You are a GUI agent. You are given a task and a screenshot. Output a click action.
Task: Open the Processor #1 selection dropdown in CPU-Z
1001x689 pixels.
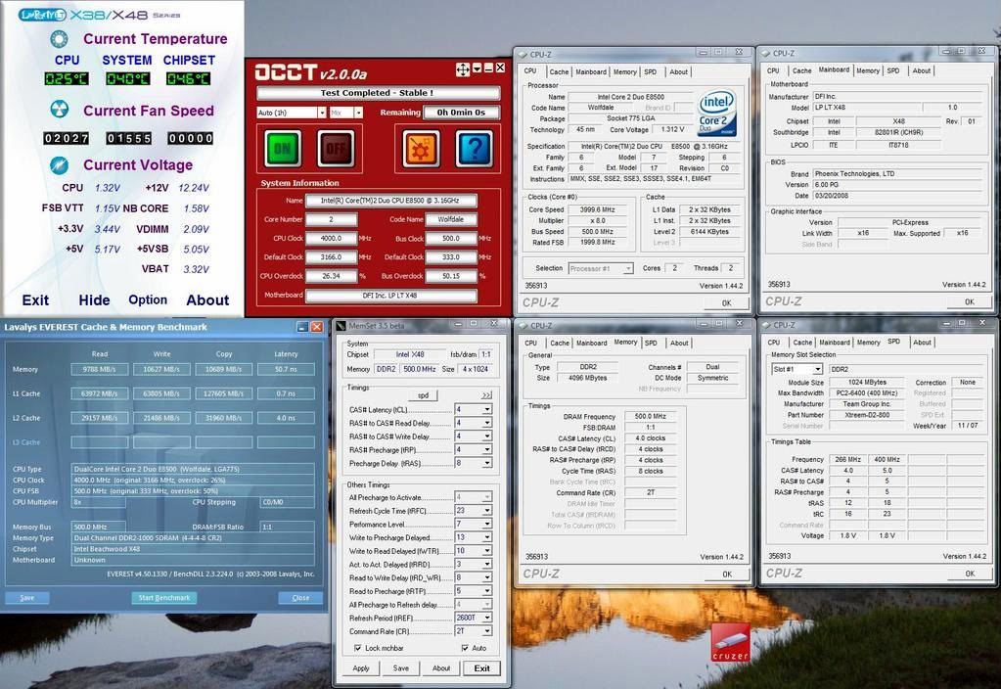(x=628, y=268)
